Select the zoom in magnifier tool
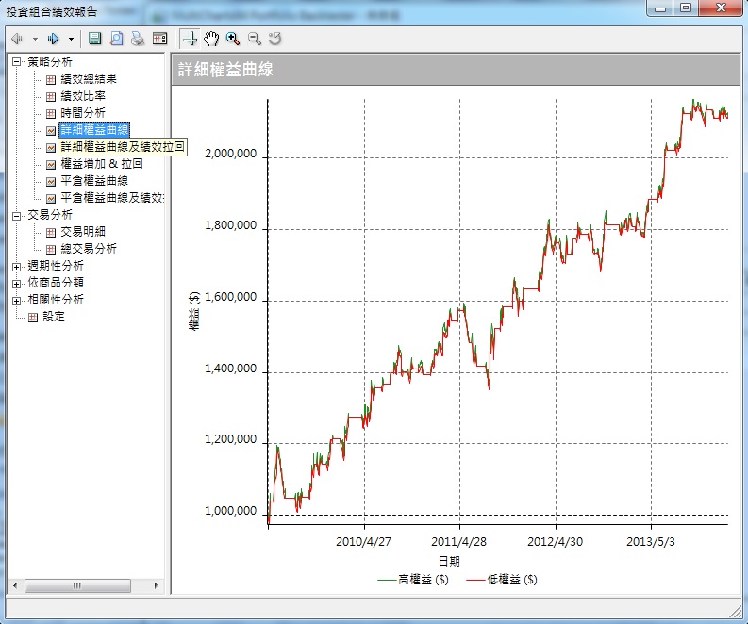Image resolution: width=748 pixels, height=624 pixels. pyautogui.click(x=233, y=39)
